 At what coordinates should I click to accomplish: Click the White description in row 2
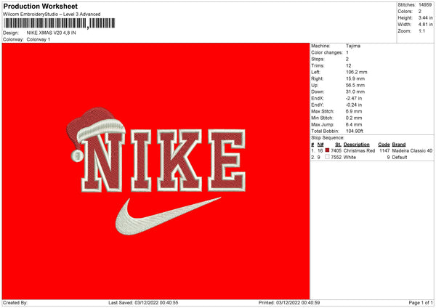pyautogui.click(x=350, y=158)
